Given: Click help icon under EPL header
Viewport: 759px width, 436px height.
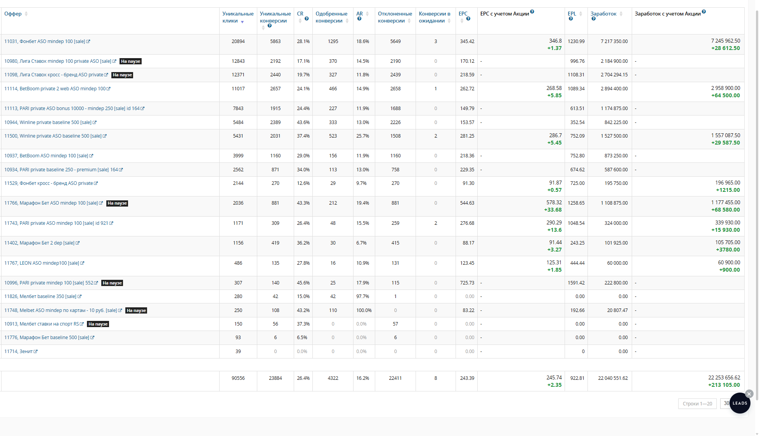Looking at the screenshot, I should pyautogui.click(x=571, y=19).
